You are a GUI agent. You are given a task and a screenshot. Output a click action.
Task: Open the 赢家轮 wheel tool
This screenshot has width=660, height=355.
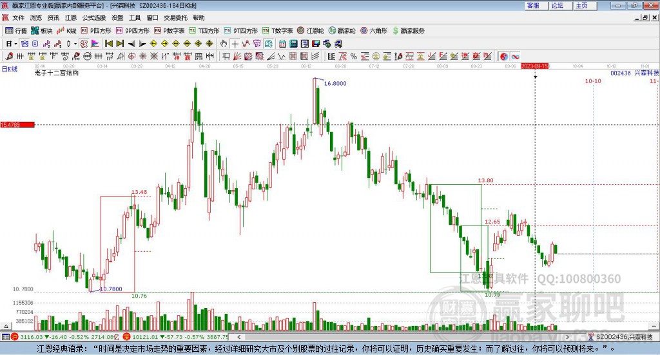[342, 31]
